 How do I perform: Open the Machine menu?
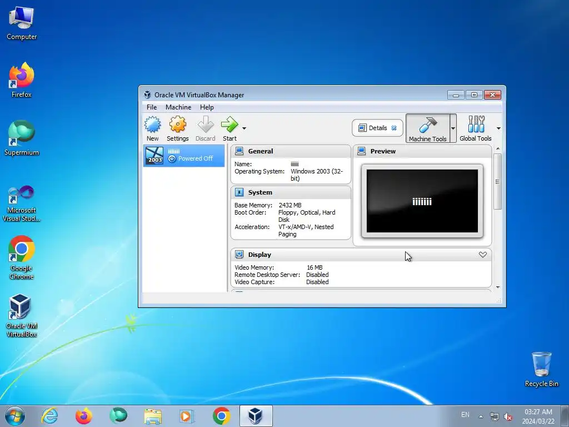(x=178, y=107)
